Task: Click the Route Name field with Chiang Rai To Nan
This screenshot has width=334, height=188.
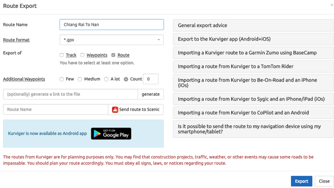Action: point(112,25)
